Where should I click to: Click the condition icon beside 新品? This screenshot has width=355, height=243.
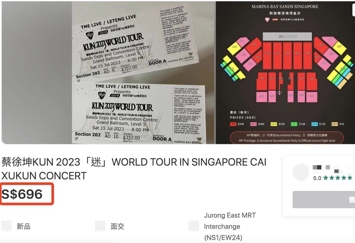[6, 226]
